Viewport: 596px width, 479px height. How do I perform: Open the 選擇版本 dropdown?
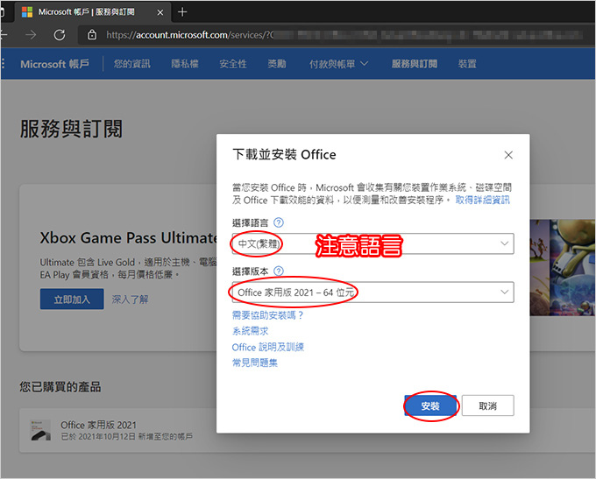(372, 292)
